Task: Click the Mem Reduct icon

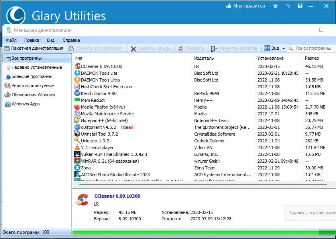Action: tap(77, 100)
